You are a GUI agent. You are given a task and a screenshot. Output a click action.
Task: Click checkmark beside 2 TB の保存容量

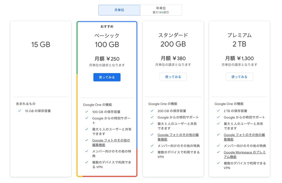tap(218, 111)
